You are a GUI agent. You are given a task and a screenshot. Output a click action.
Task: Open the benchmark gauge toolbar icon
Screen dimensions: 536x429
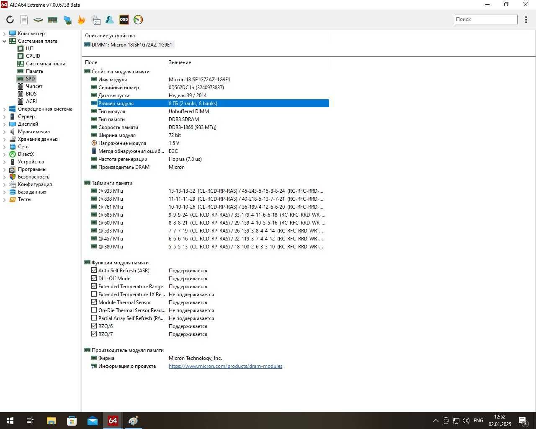click(138, 19)
